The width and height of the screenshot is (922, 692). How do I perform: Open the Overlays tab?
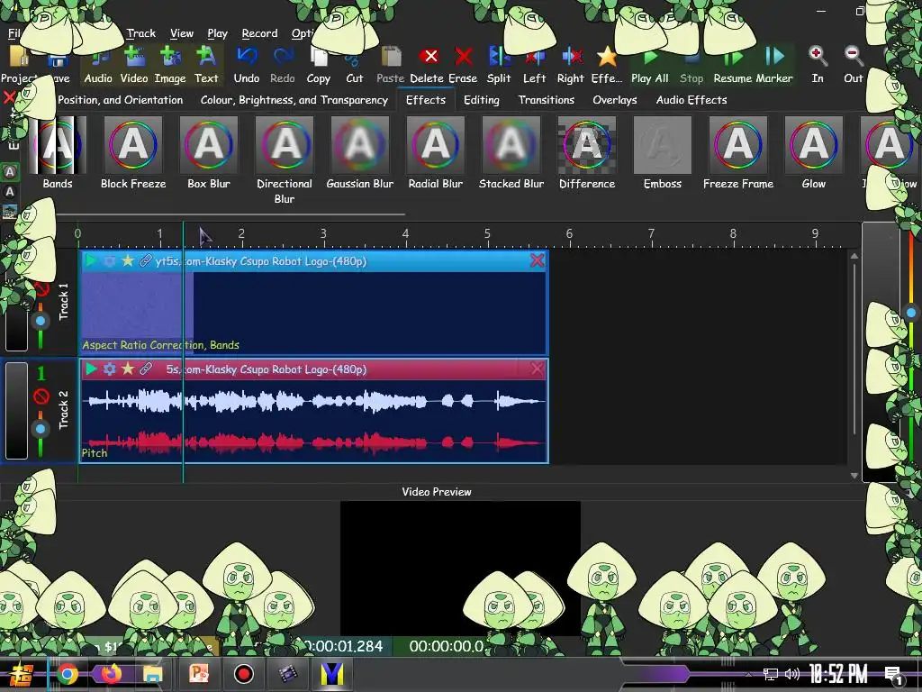click(614, 100)
